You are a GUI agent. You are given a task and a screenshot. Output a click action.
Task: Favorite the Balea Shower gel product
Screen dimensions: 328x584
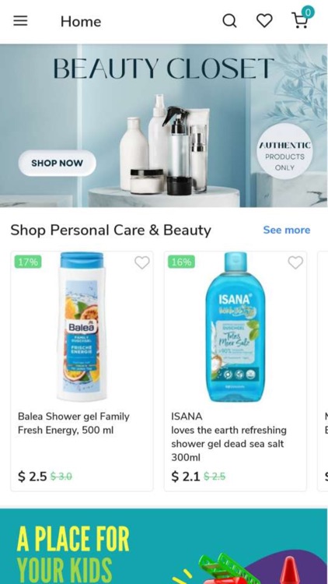pyautogui.click(x=141, y=262)
